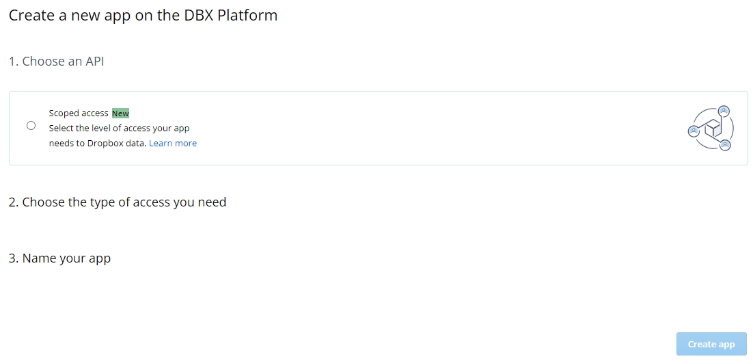Select the Scoped access radio button
The height and width of the screenshot is (361, 753).
pyautogui.click(x=31, y=126)
